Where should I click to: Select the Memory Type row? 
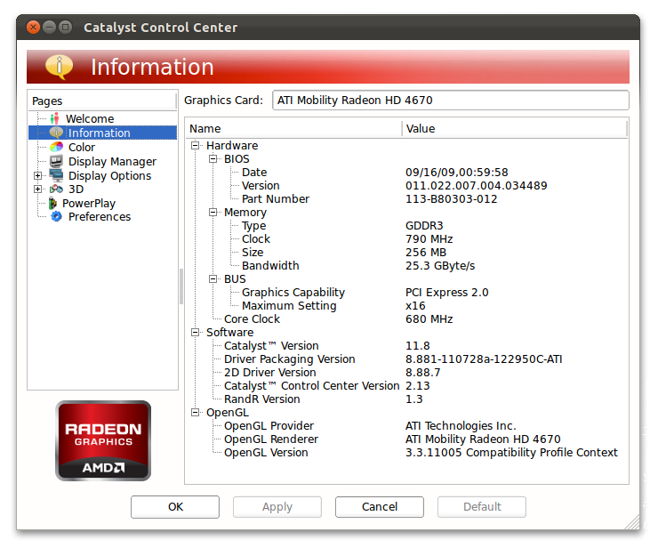pos(406,225)
